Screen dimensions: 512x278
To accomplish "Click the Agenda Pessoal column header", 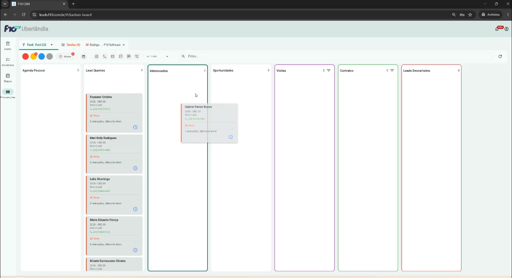I will pyautogui.click(x=34, y=71).
